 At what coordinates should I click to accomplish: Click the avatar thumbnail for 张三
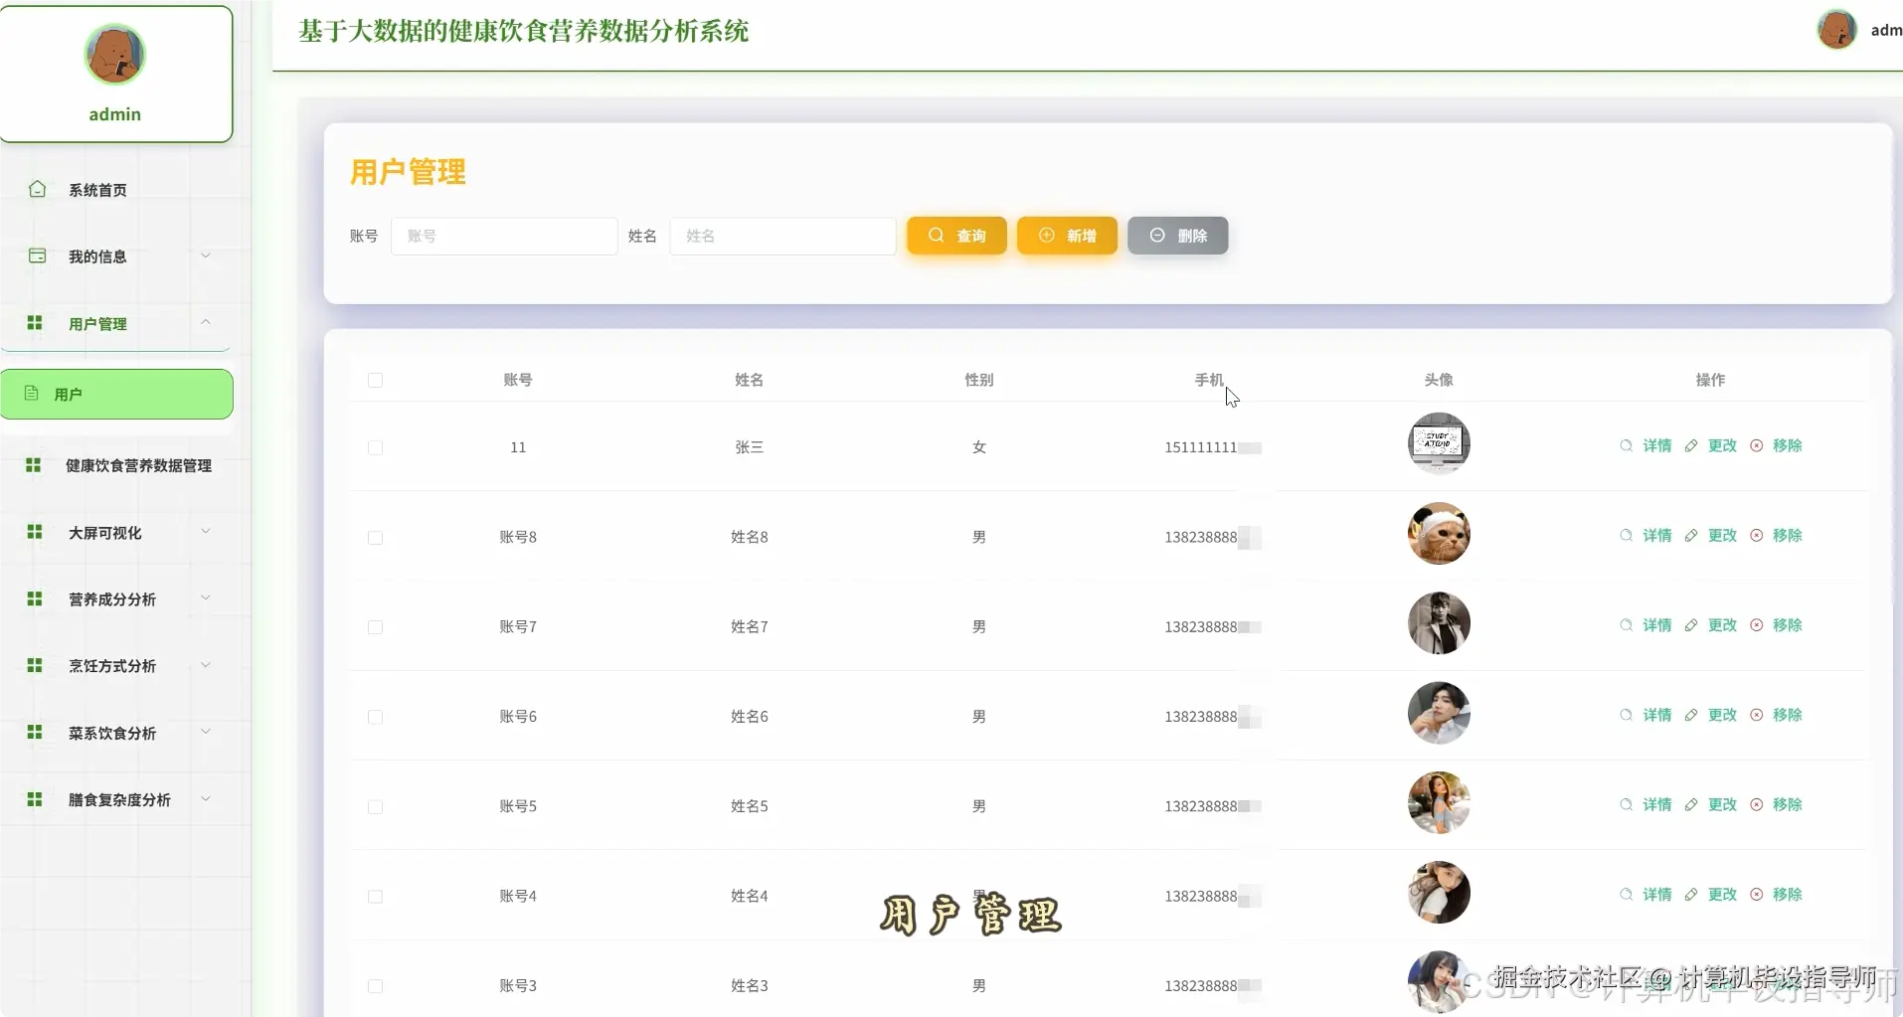(1439, 443)
